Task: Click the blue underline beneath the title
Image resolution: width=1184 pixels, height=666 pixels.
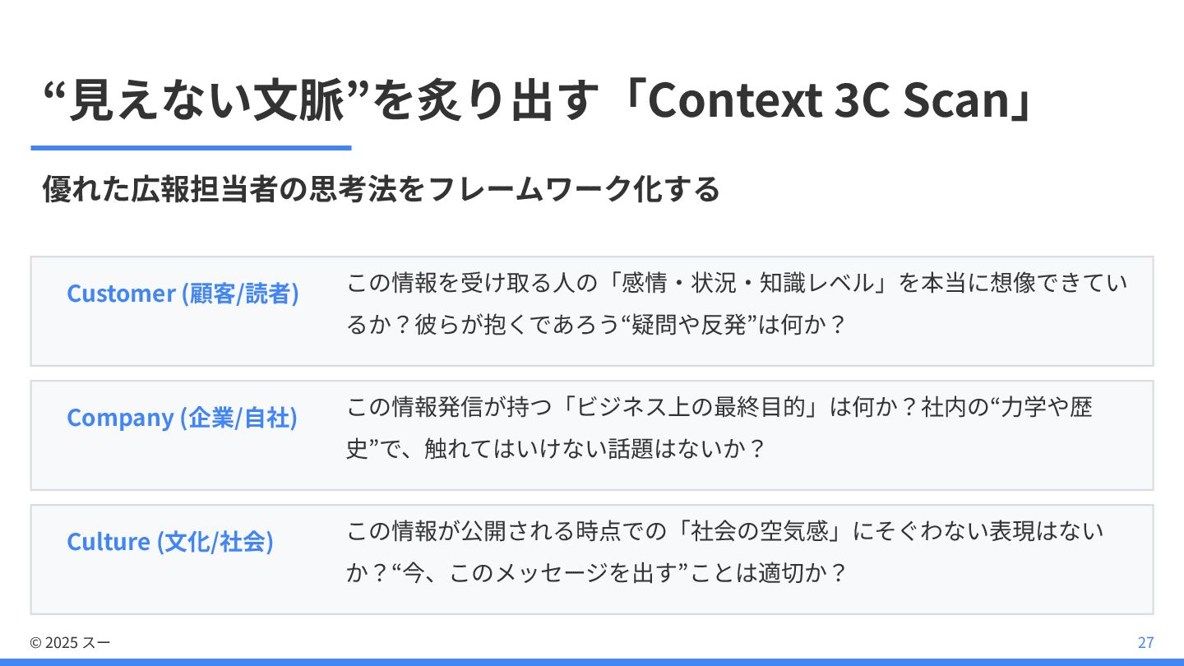Action: (191, 148)
